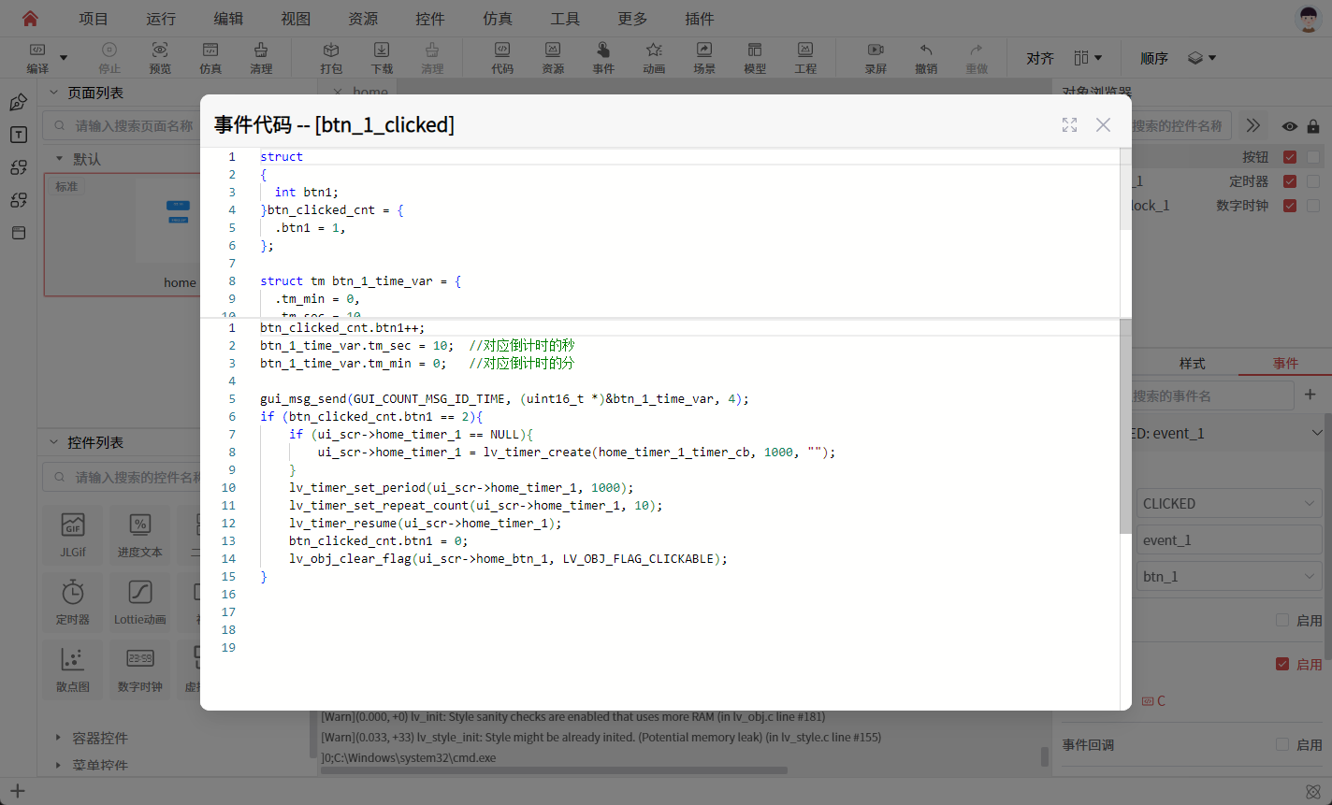Viewport: 1332px width, 805px height.
Task: Click the home icon in menu bar
Action: (30, 19)
